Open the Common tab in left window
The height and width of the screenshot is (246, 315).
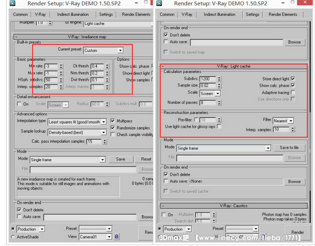20,15
